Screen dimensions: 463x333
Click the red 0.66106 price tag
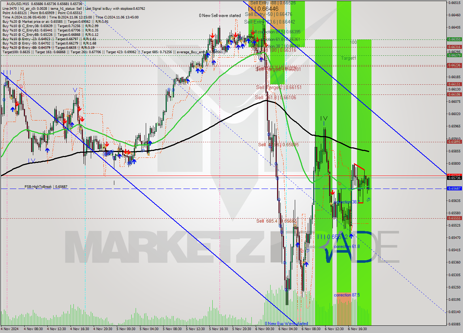[x=454, y=94]
